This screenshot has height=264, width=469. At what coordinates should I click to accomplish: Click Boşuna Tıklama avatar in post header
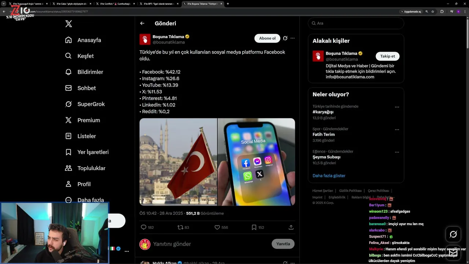tap(145, 39)
